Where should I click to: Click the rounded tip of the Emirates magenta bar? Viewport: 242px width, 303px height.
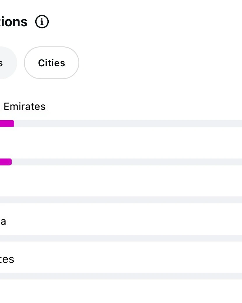[x=13, y=124]
